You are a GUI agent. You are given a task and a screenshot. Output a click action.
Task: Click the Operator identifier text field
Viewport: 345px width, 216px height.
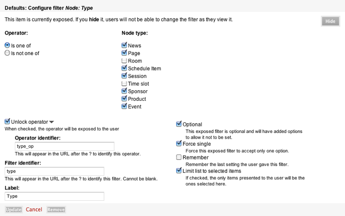(64, 146)
